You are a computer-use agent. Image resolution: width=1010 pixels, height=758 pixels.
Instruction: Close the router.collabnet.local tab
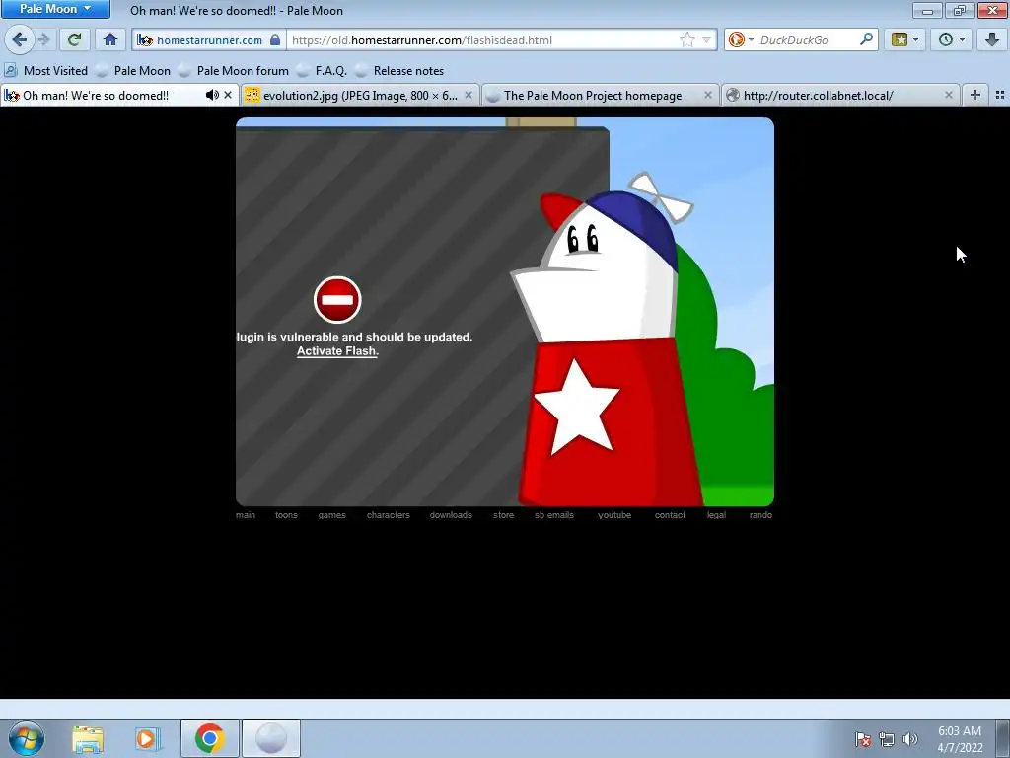point(948,96)
